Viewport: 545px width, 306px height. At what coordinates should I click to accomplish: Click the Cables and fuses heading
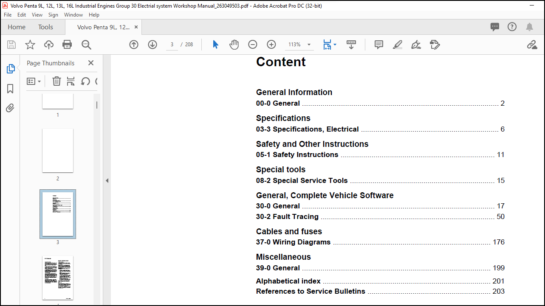(289, 231)
